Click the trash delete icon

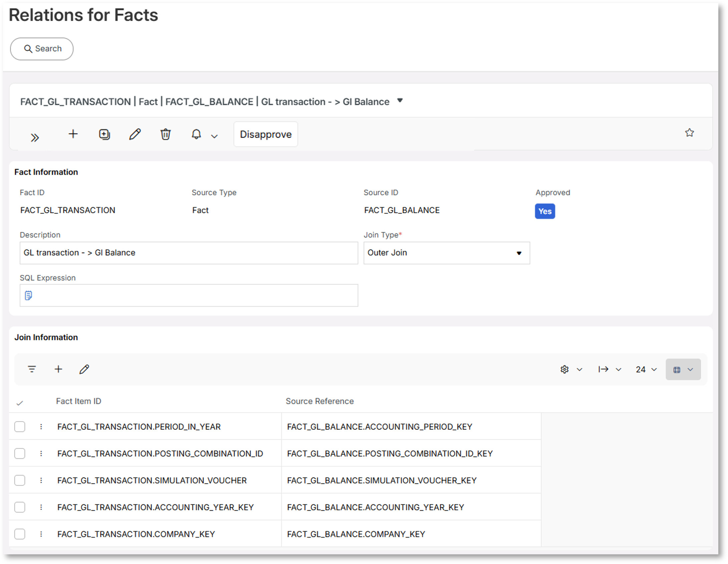pyautogui.click(x=165, y=134)
